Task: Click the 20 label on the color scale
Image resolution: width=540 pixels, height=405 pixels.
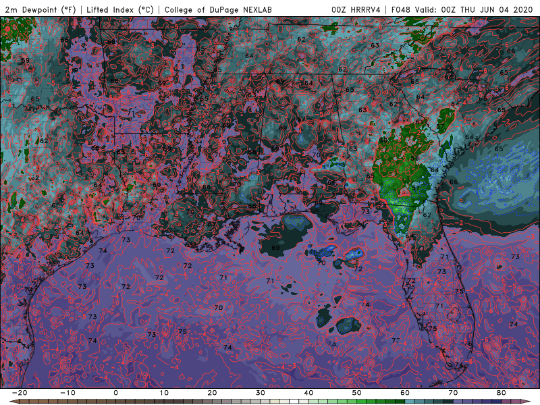Action: [212, 393]
